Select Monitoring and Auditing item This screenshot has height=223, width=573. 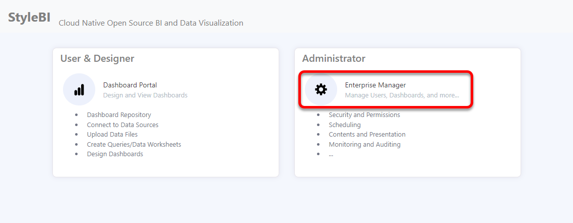364,144
